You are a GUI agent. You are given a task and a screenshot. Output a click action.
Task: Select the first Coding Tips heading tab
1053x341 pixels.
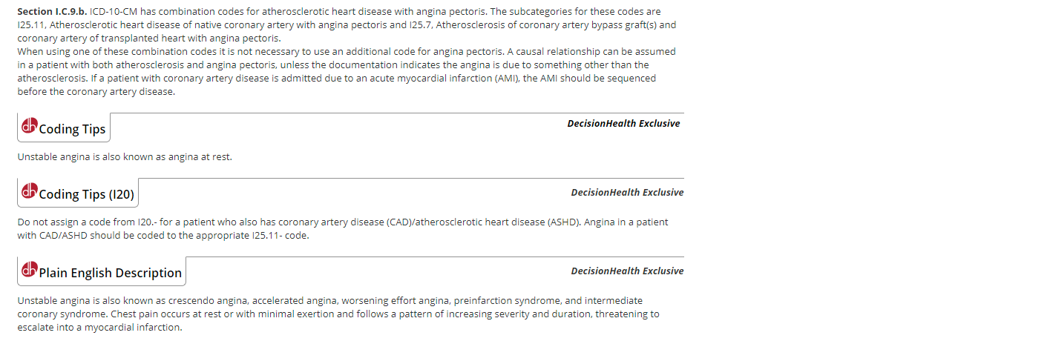click(x=64, y=128)
